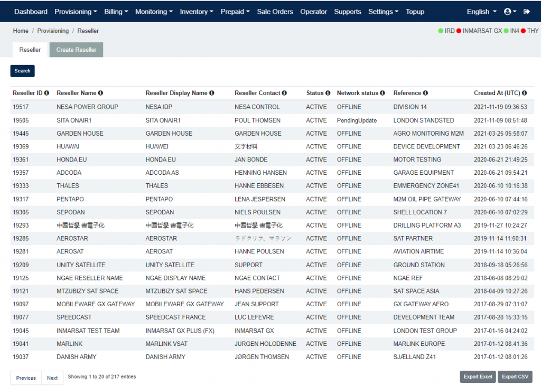The height and width of the screenshot is (386, 541).
Task: Click the logout icon in navbar
Action: tap(527, 12)
